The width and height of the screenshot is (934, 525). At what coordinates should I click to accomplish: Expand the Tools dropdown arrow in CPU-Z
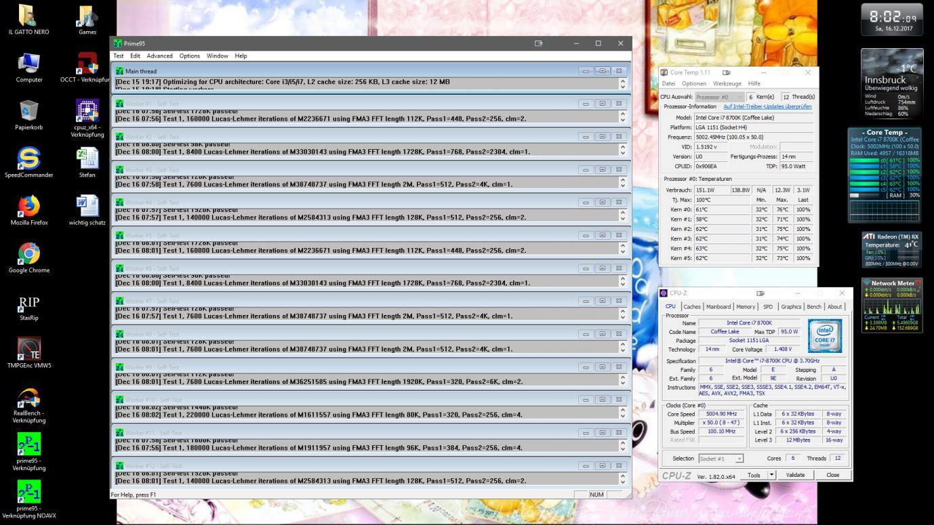click(771, 475)
